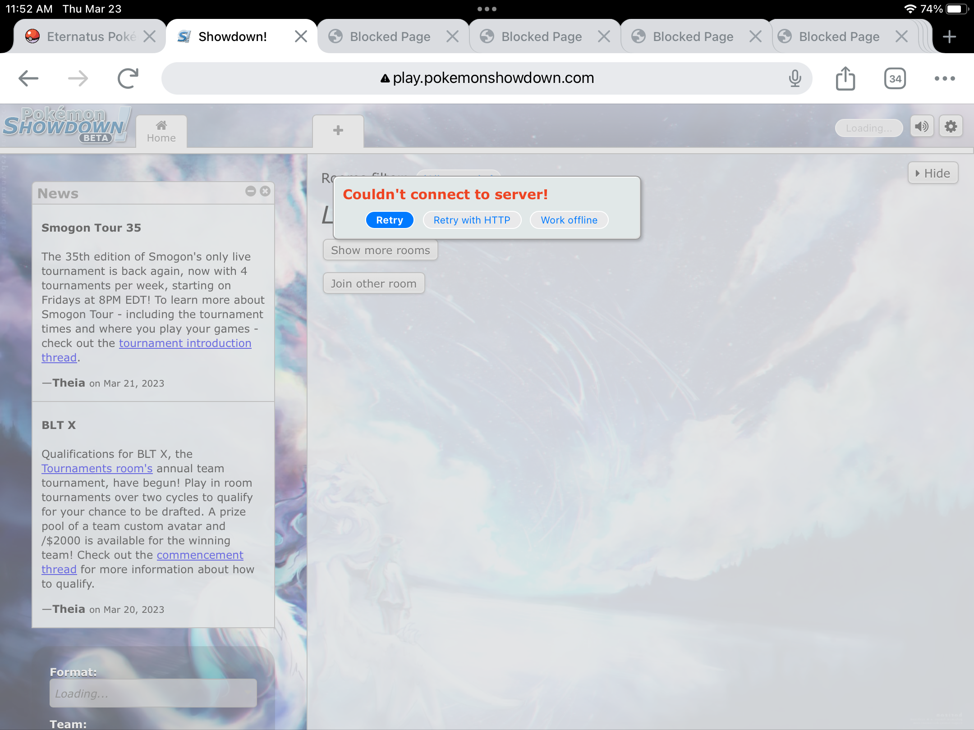974x730 pixels.
Task: Close the third Blocked Page tab
Action: click(x=755, y=36)
